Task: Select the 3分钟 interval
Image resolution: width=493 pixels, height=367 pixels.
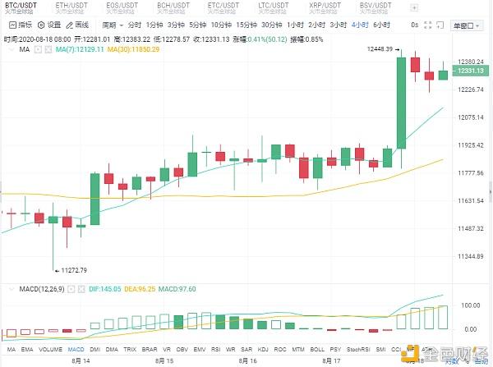Action: [x=176, y=25]
